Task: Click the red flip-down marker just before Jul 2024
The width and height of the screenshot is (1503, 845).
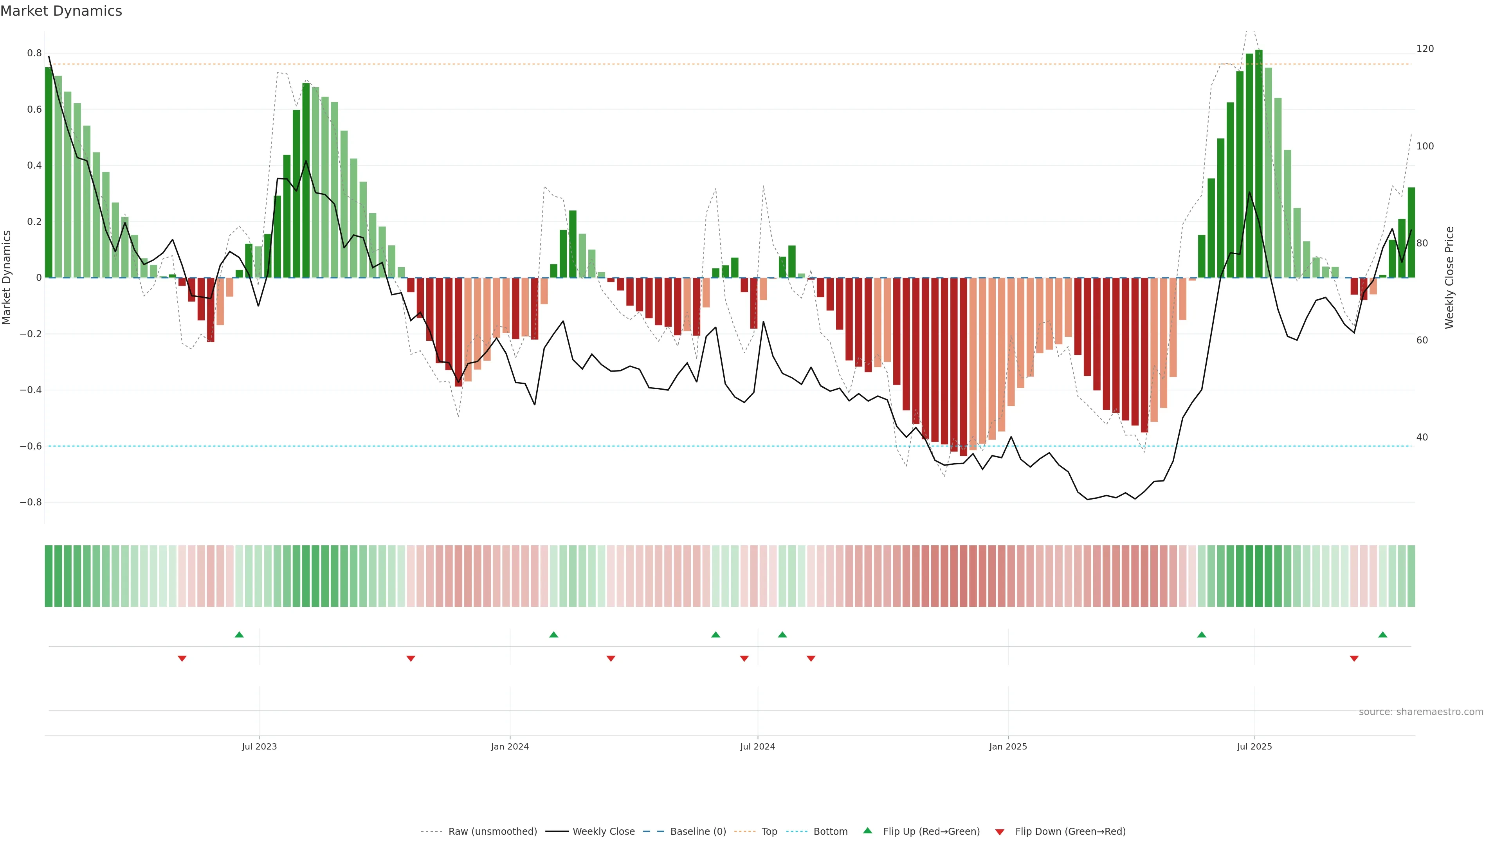Action: [744, 658]
